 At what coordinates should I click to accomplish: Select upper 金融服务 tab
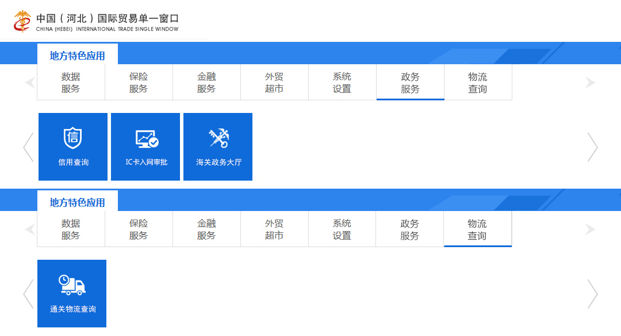(206, 82)
